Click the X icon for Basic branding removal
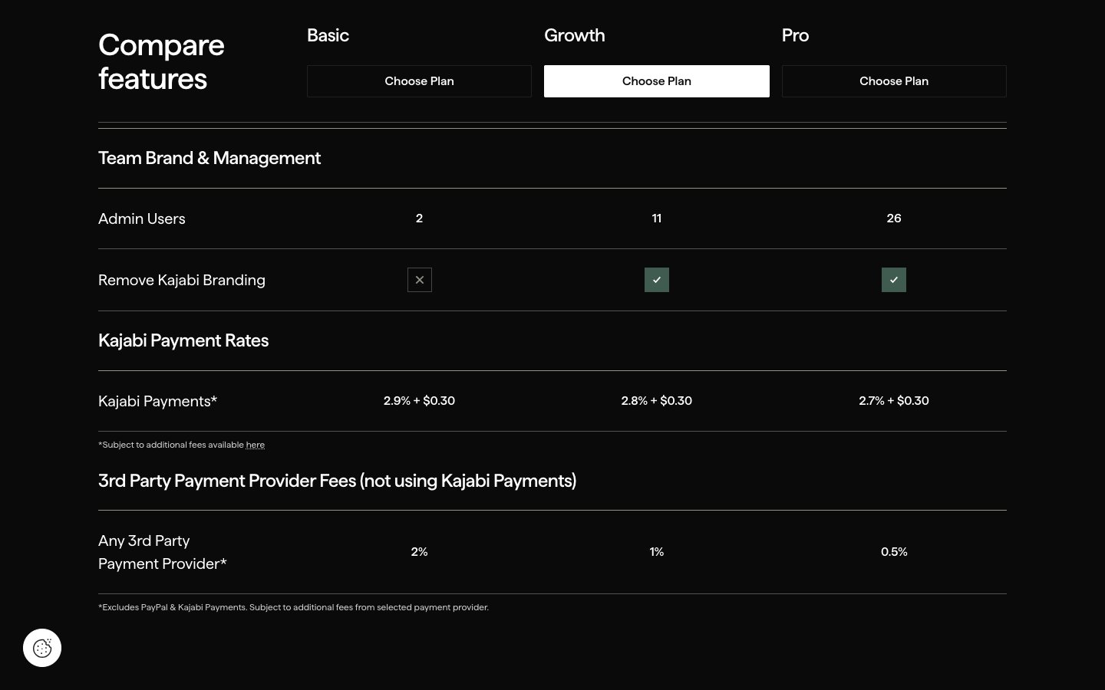 click(419, 280)
